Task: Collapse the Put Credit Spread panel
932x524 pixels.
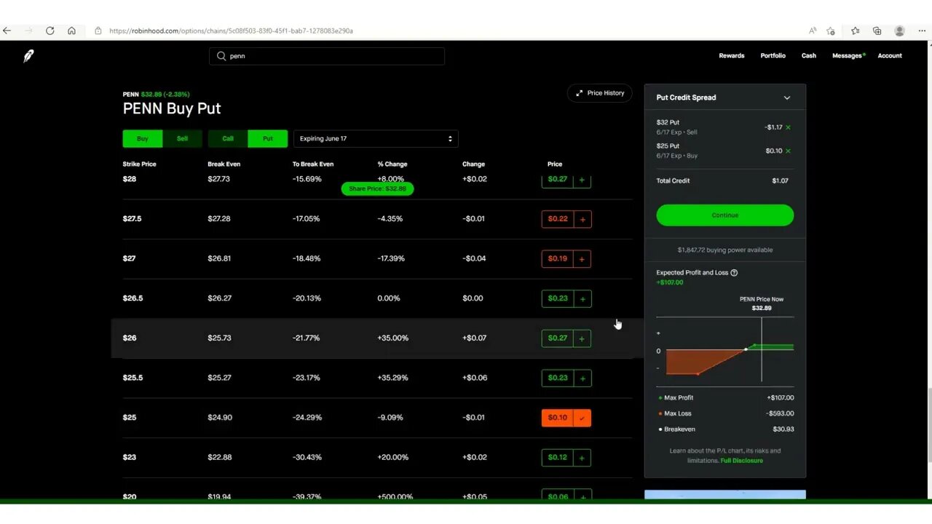Action: click(x=787, y=98)
